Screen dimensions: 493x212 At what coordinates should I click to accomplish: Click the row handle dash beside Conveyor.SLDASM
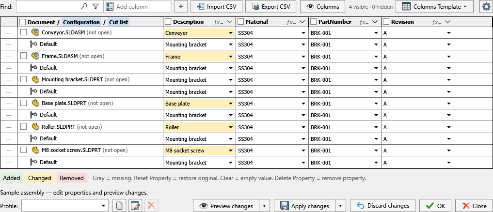(9, 32)
